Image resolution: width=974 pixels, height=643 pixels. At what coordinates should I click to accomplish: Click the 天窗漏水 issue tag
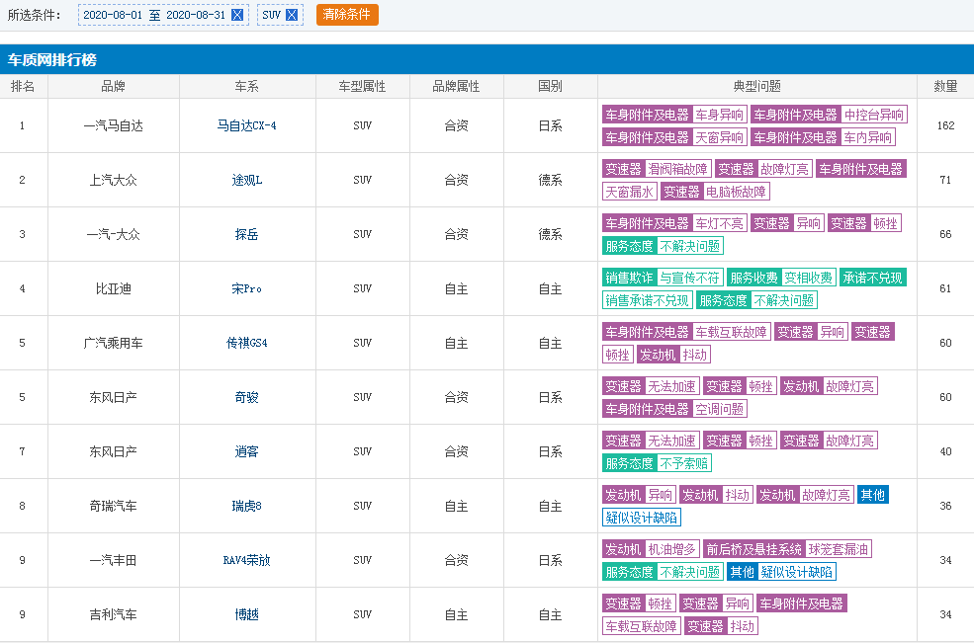629,192
